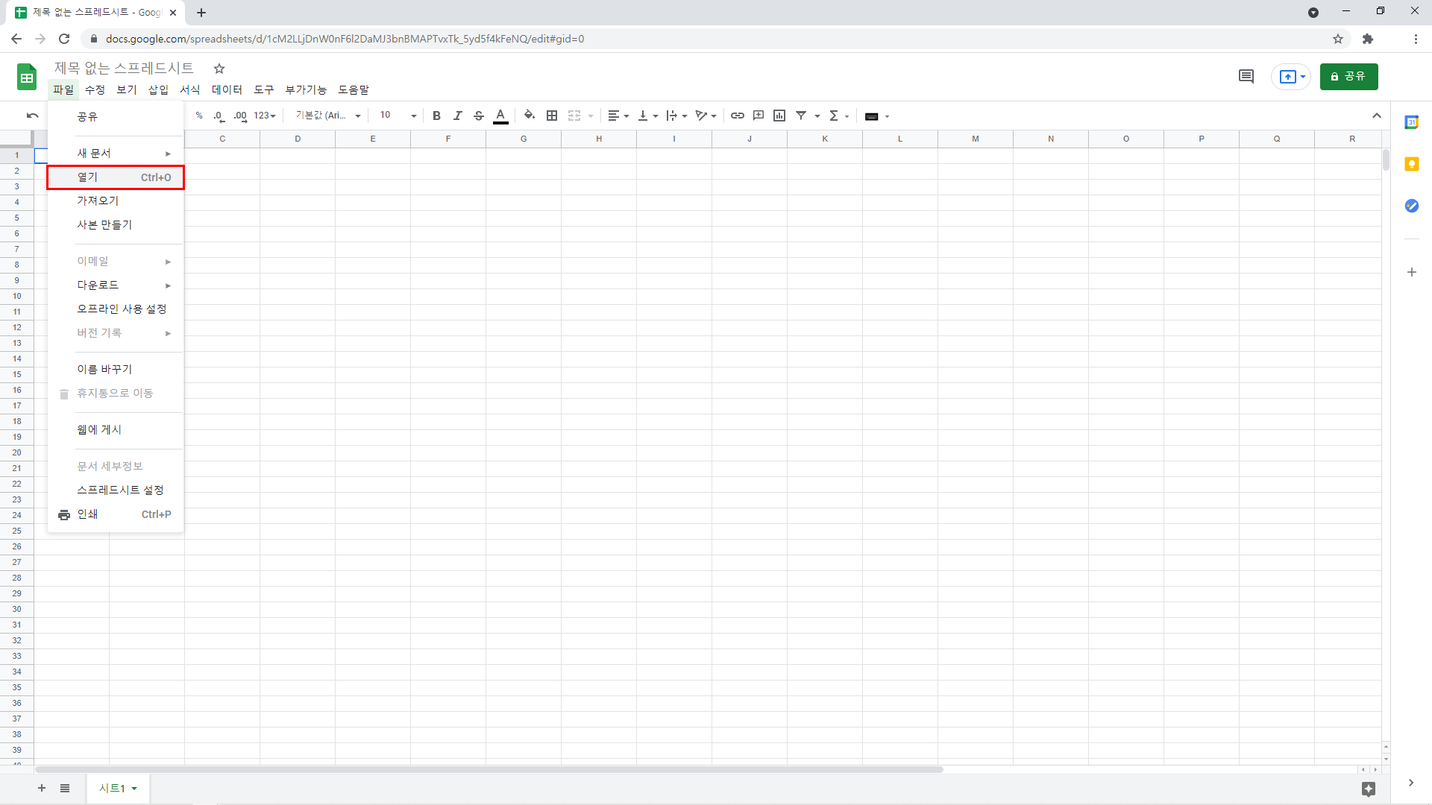Viewport: 1432px width, 805px height.
Task: Toggle italic formatting
Action: point(458,116)
